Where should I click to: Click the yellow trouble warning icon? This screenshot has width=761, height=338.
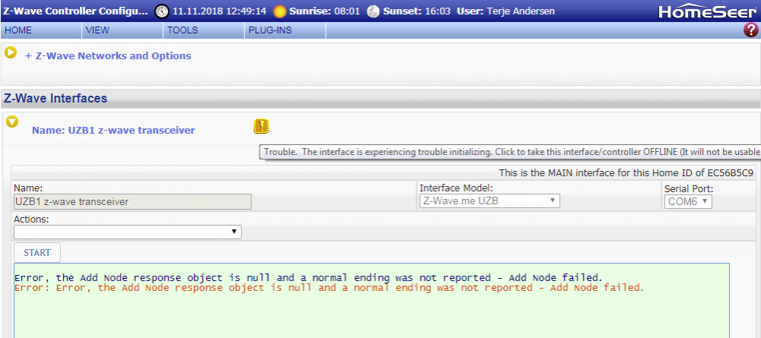click(x=262, y=127)
